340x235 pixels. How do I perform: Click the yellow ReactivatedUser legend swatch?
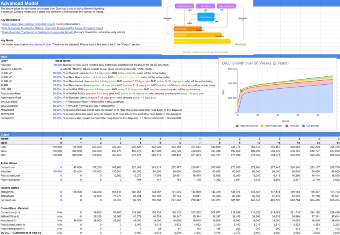click(x=262, y=125)
